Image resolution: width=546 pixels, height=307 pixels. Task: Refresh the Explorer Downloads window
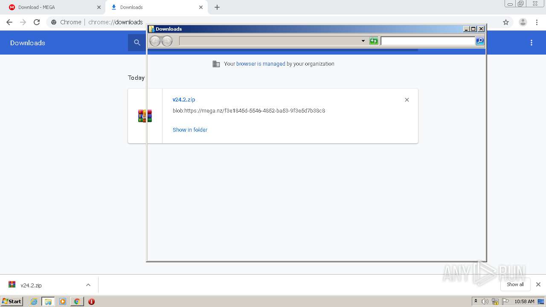374,41
